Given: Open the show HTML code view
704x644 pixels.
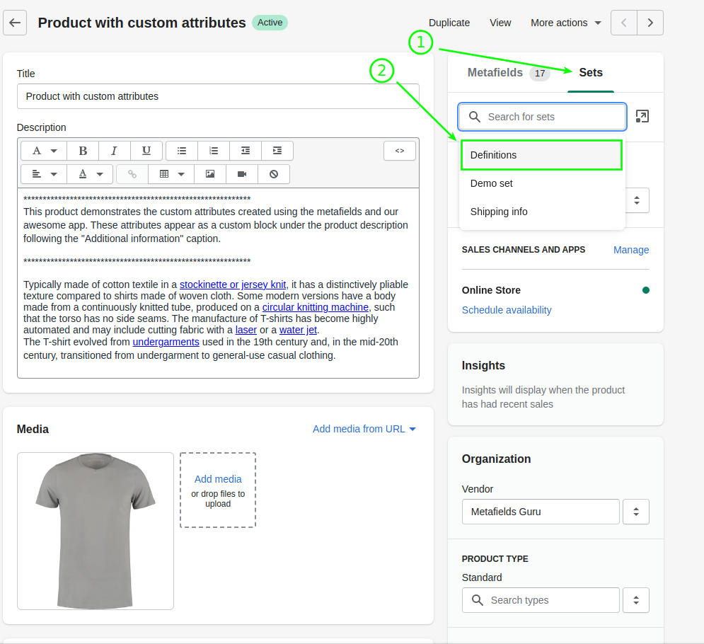Looking at the screenshot, I should click(x=400, y=150).
